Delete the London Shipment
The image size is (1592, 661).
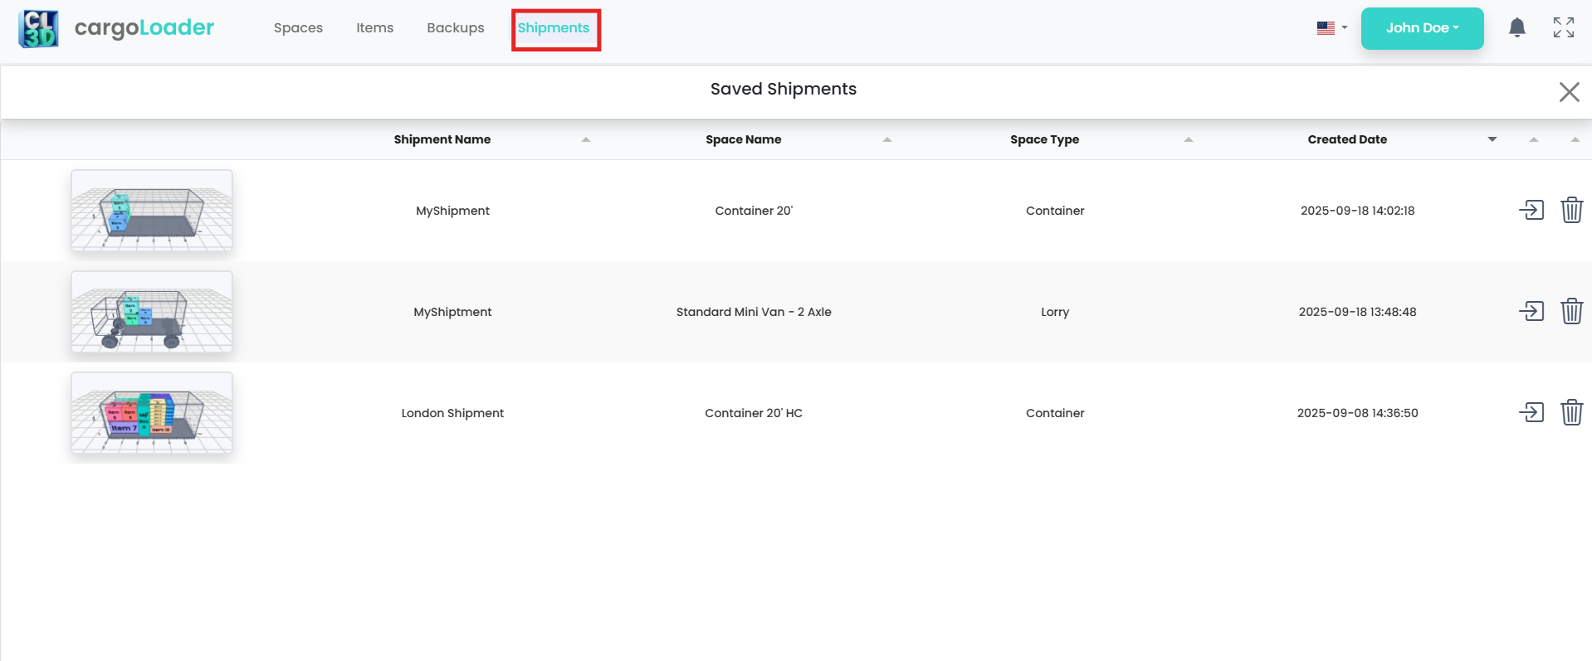click(x=1571, y=412)
